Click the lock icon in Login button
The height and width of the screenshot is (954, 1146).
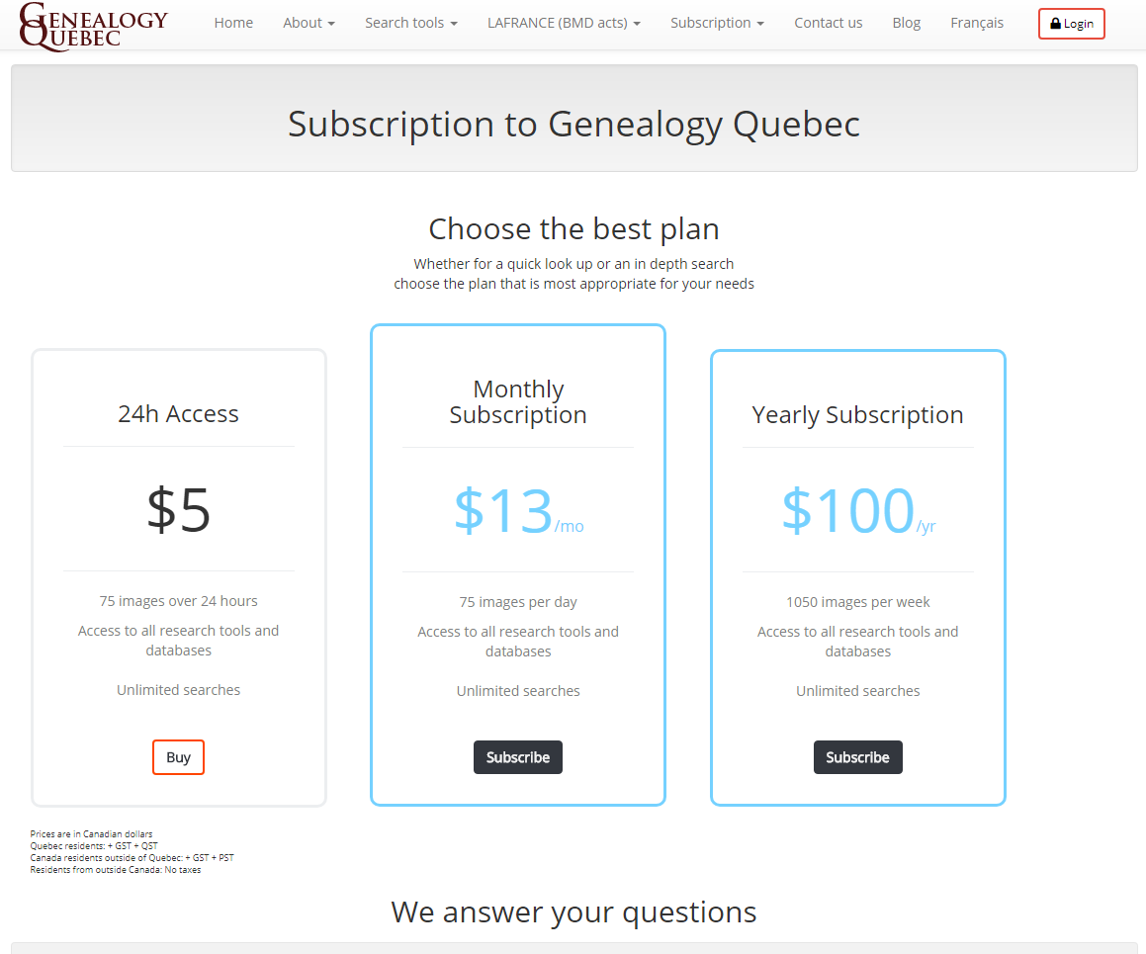tap(1055, 24)
